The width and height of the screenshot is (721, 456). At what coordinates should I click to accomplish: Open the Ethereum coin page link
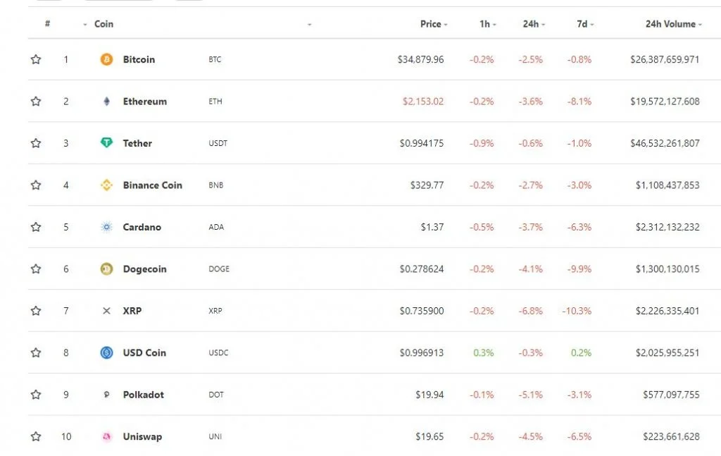click(145, 101)
